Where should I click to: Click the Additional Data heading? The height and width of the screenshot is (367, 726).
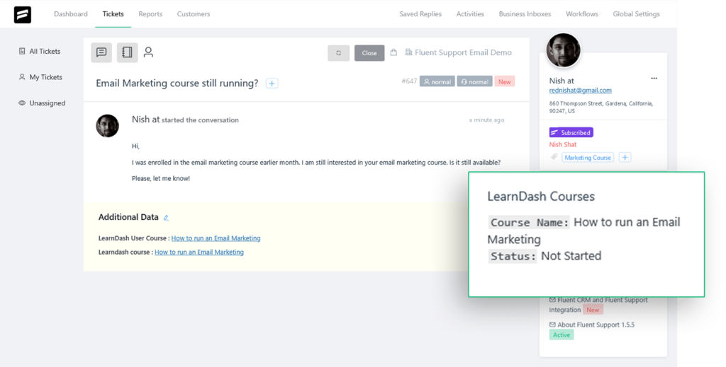[128, 217]
